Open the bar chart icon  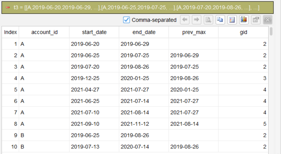point(244,20)
